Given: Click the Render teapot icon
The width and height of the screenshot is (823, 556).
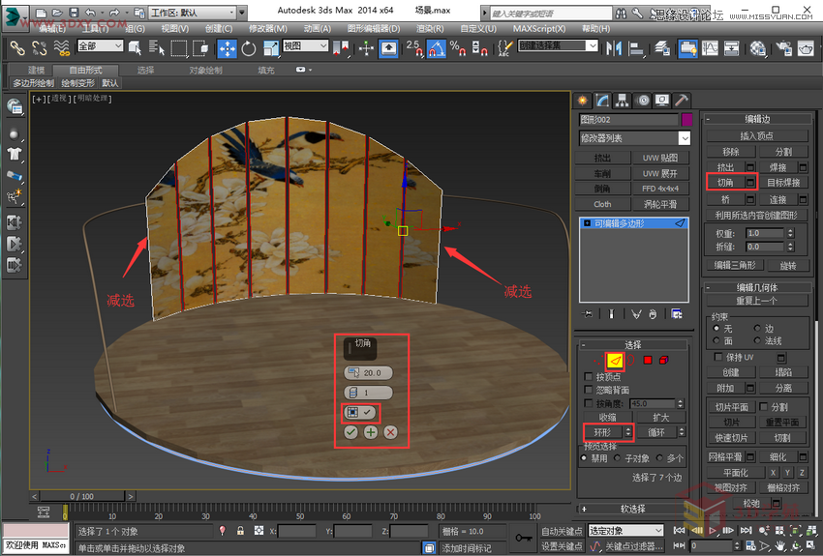Looking at the screenshot, I should (806, 48).
